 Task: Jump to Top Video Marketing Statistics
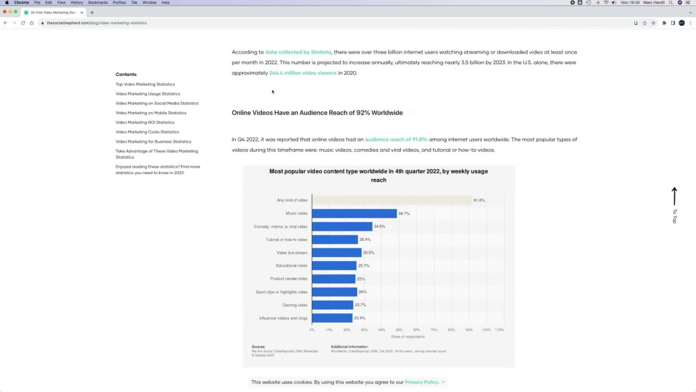[145, 84]
